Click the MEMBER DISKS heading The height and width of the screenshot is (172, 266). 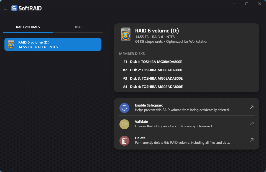132,54
